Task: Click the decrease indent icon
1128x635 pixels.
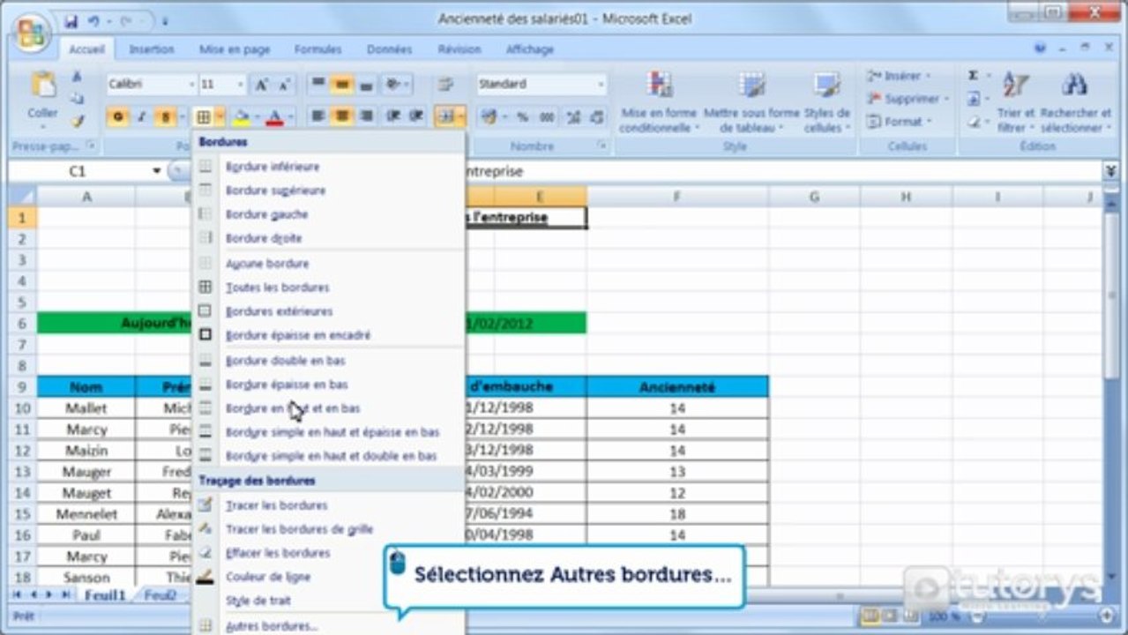Action: [394, 116]
